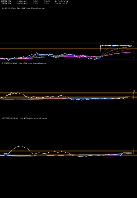
Task: Click the open price O: value
Action: (36, 1)
